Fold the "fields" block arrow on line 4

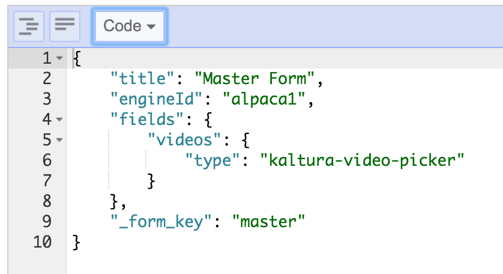pyautogui.click(x=59, y=120)
